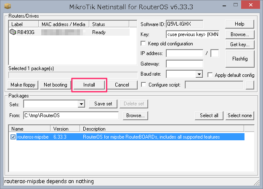Focus the Gateway input field
Image resolution: width=263 pixels, height=189 pixels.
click(x=184, y=64)
